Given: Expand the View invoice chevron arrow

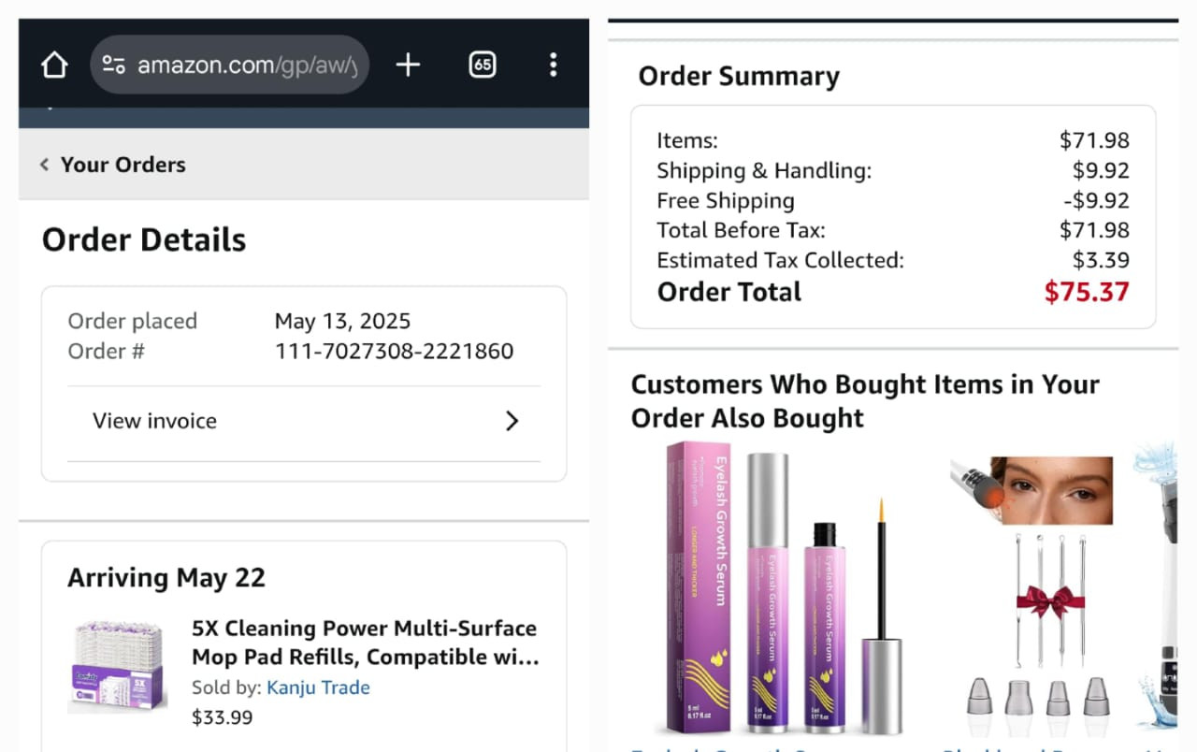Looking at the screenshot, I should tap(512, 421).
